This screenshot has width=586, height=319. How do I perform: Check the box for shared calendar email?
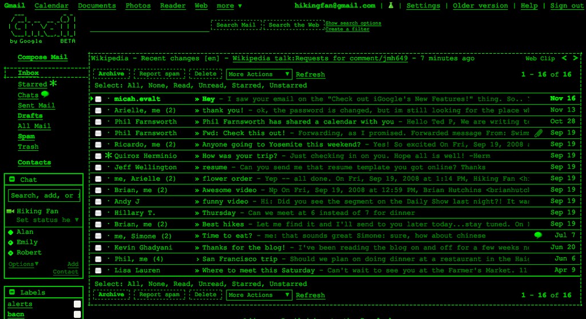tap(98, 122)
